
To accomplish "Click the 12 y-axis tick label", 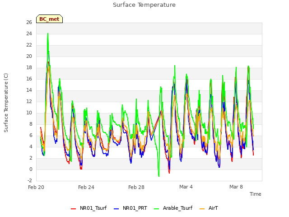I will coord(29,101).
